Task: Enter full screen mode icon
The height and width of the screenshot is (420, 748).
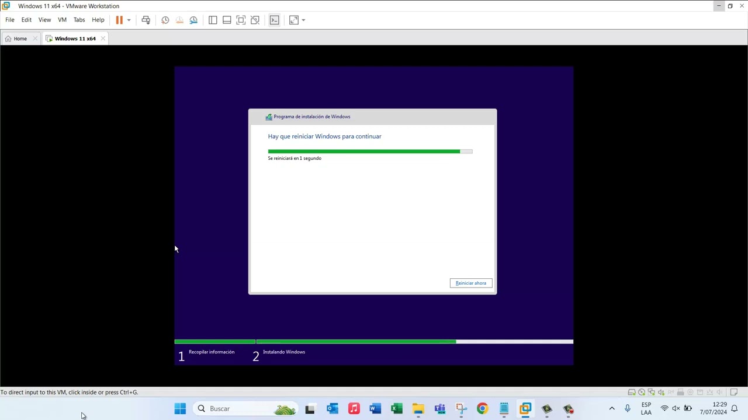Action: pos(241,20)
